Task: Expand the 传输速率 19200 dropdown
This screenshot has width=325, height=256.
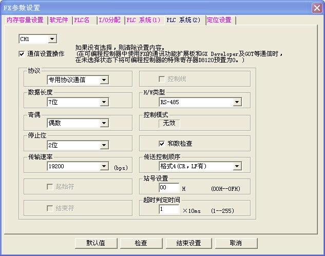Action: click(104, 167)
